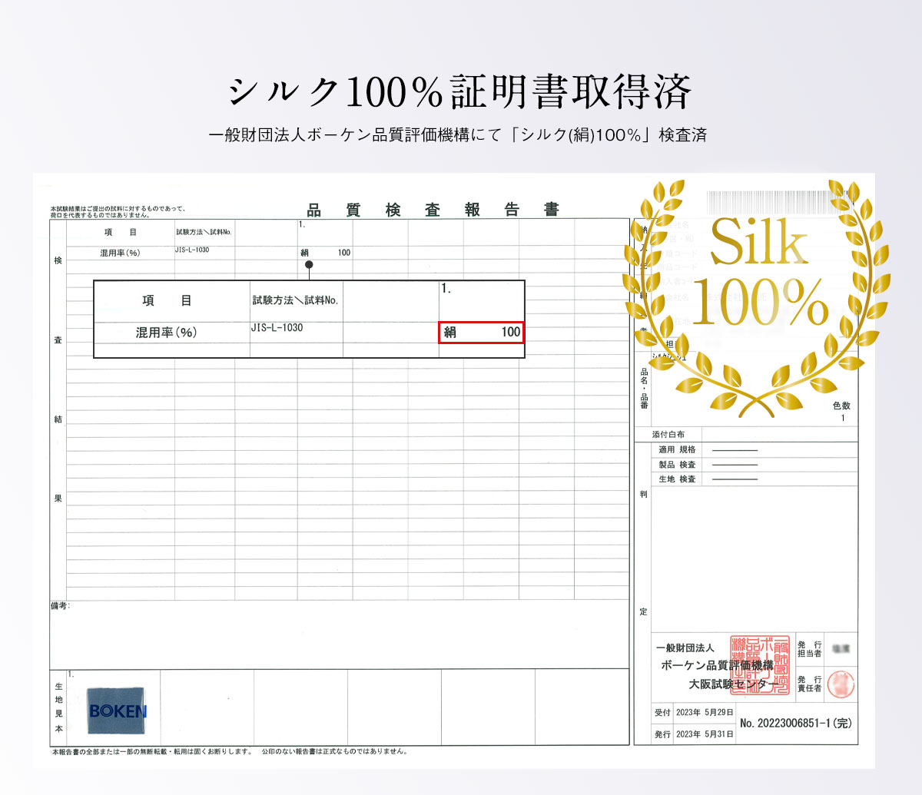
Task: Click the round red stamp beside 発行責任者
Action: [x=841, y=684]
